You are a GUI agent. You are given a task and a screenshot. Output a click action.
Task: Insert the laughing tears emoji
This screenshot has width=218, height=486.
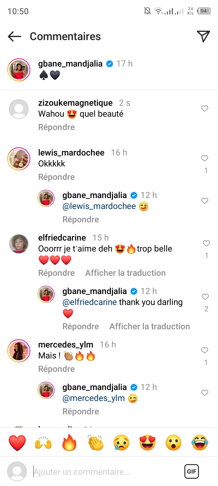[x=200, y=443]
